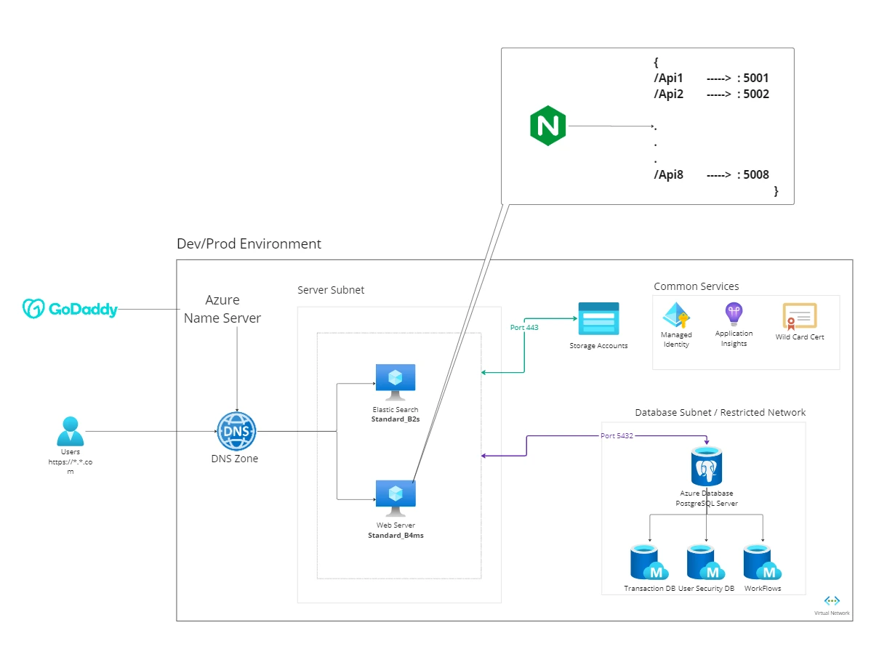Click the Azure PostgreSQL Server icon
Viewport: 895px width, 657px height.
tap(706, 467)
